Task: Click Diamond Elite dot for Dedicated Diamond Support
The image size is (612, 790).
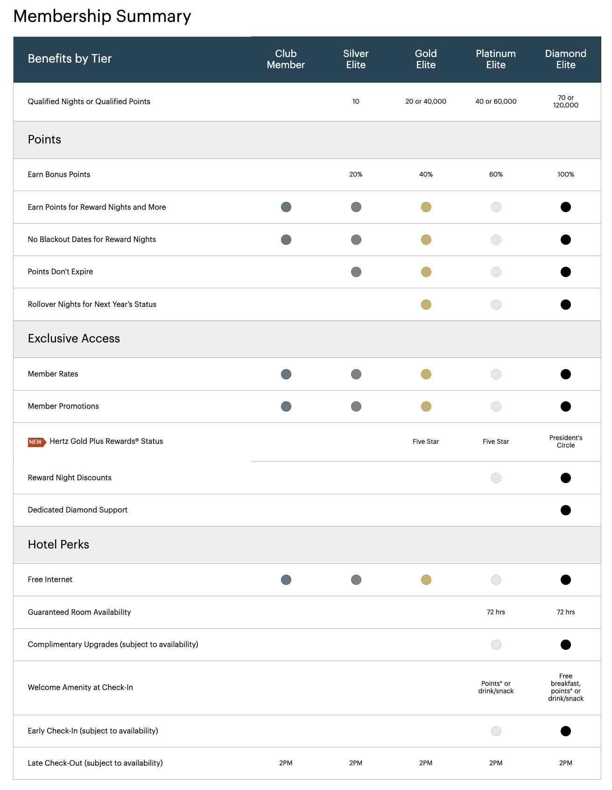Action: (566, 510)
